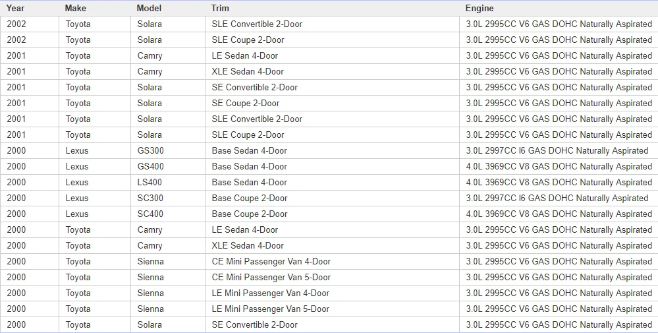Click the 2002 SLE Convertible 2-Door trim cell

pos(333,24)
